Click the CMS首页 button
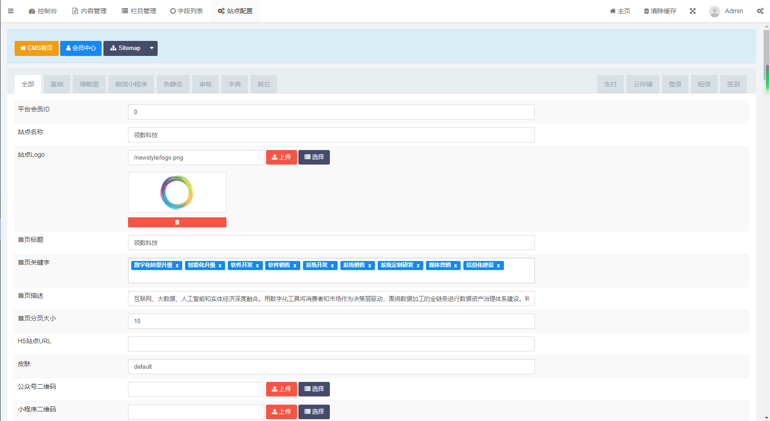This screenshot has height=421, width=770. pos(36,48)
